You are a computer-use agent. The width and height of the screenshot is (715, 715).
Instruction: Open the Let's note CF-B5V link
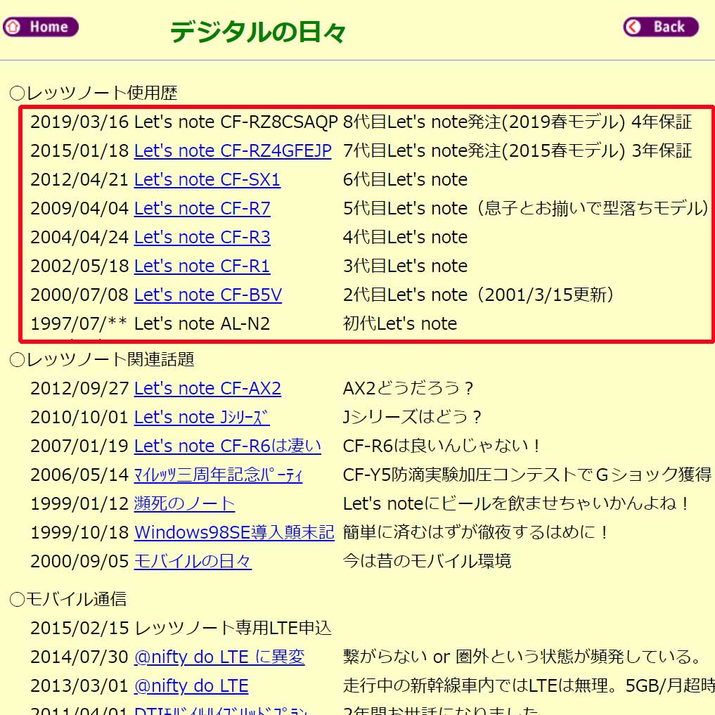point(208,295)
